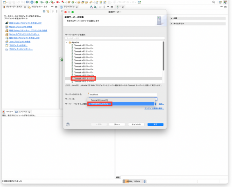The image size is (232, 187).
Task: Click the Apache folder icon
Action: click(70, 43)
